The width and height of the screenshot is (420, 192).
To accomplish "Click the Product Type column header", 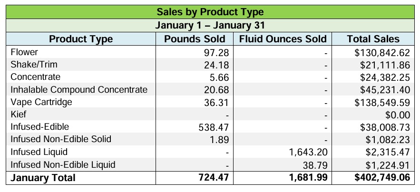I will (81, 39).
